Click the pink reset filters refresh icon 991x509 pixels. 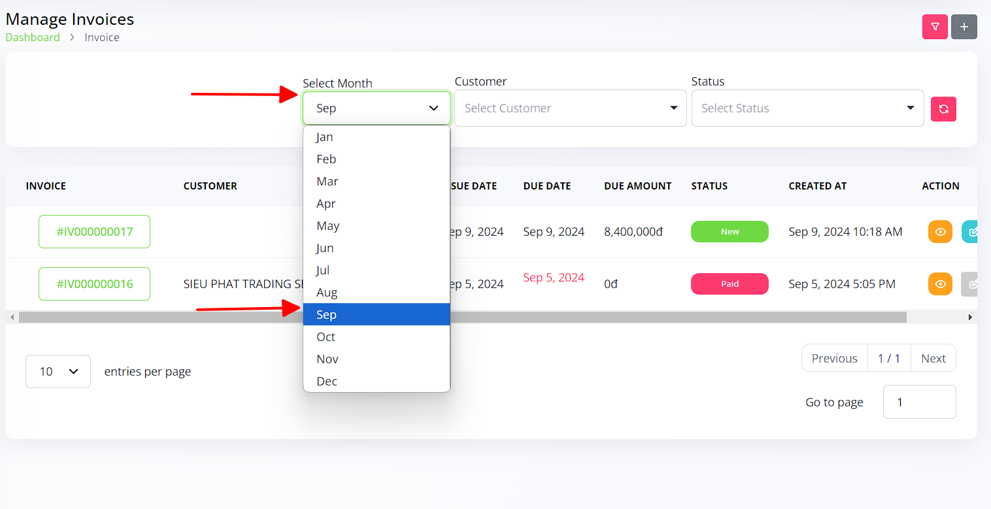943,109
